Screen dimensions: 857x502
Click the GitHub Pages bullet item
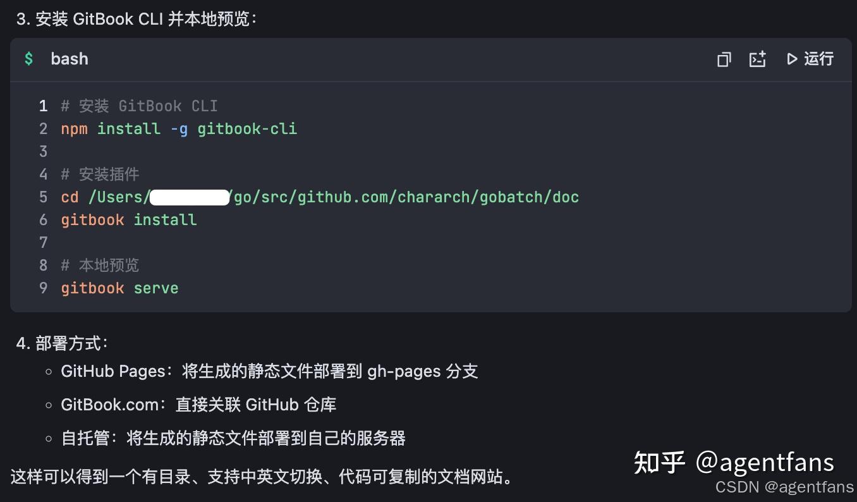point(269,371)
